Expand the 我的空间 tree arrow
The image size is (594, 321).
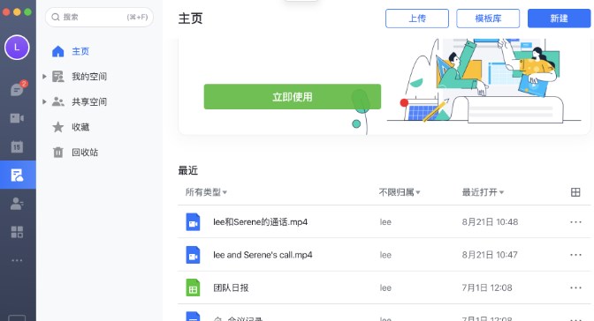44,77
